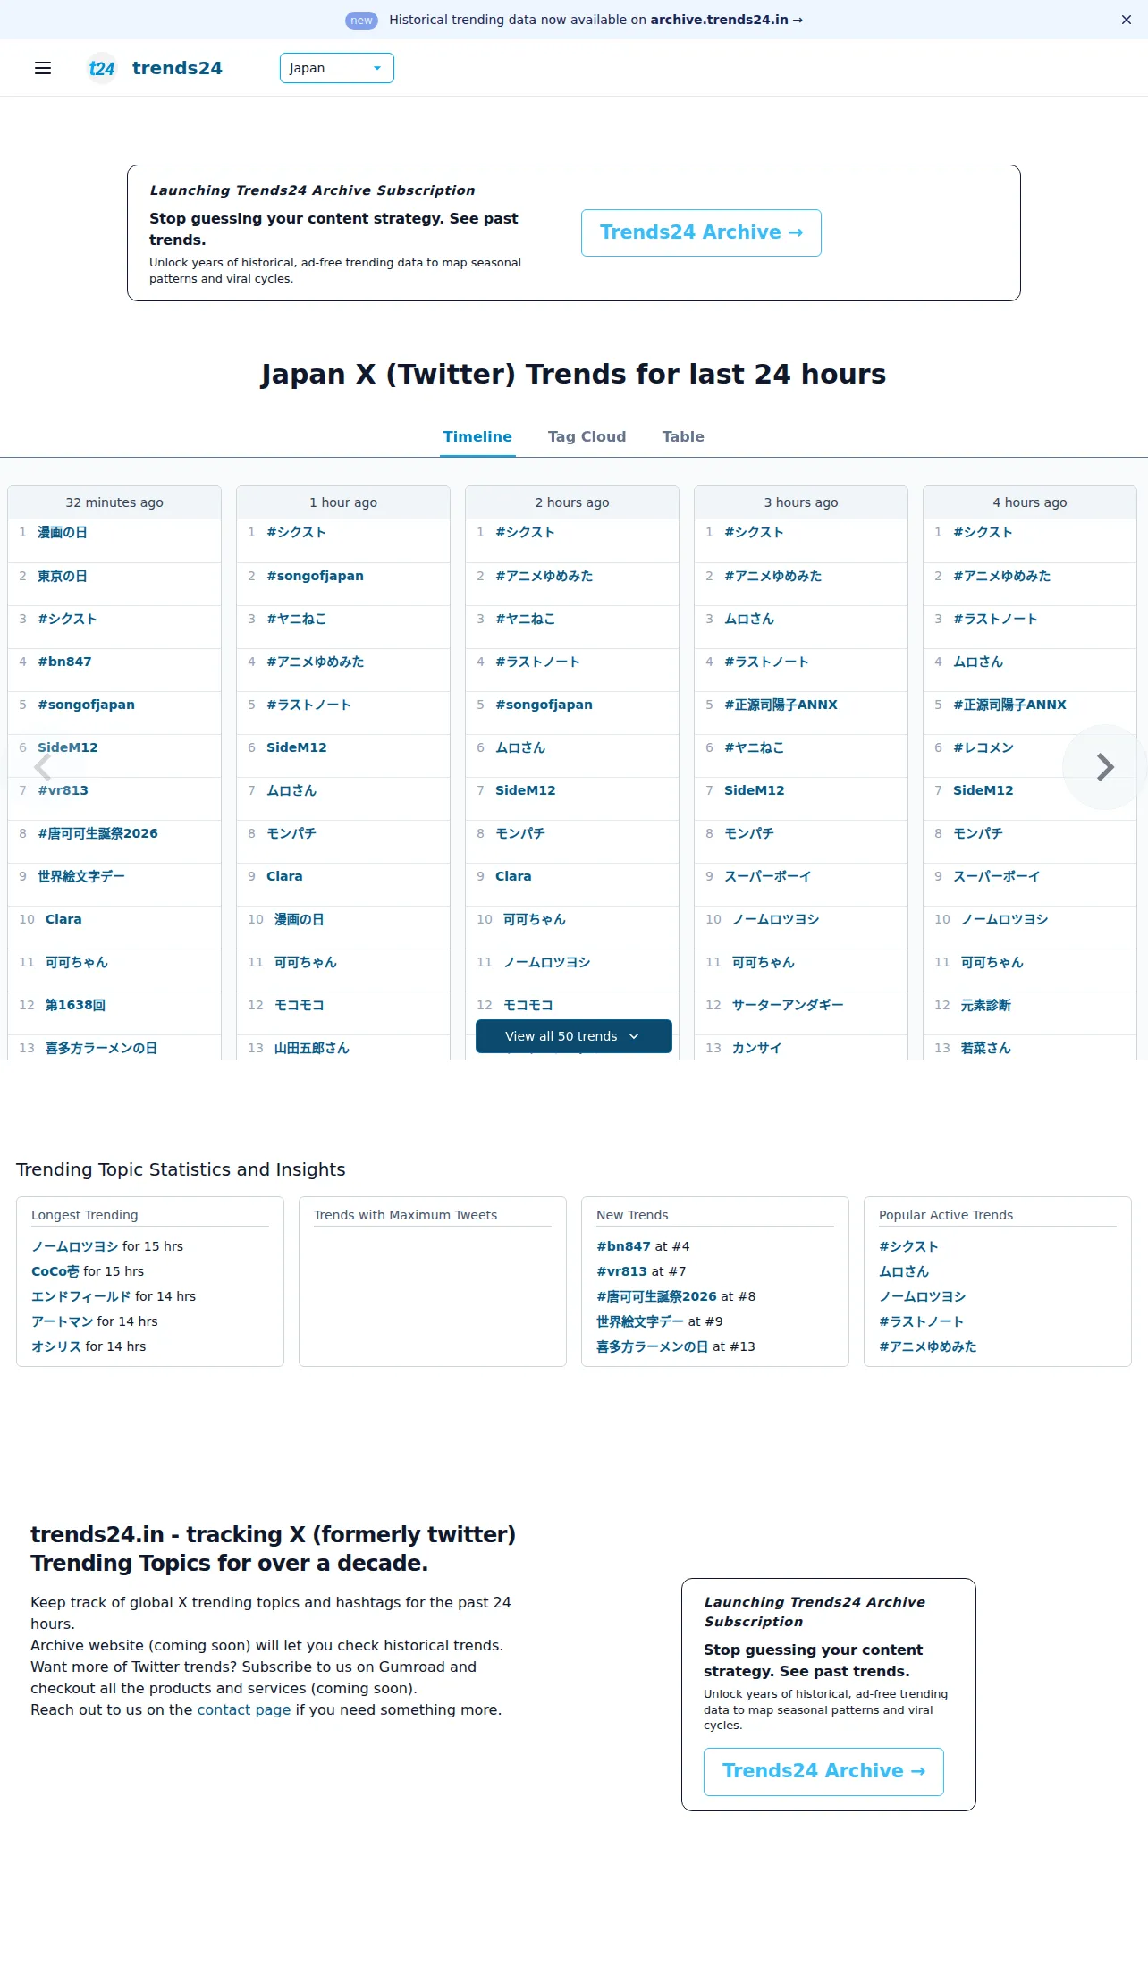
Task: Expand View all 50 trends
Action: tap(574, 1036)
